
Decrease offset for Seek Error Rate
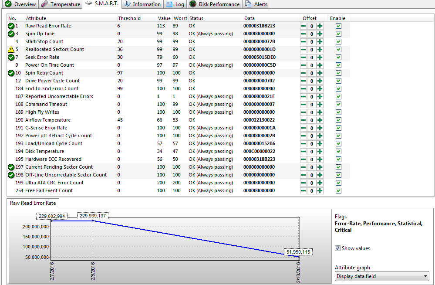(303, 58)
